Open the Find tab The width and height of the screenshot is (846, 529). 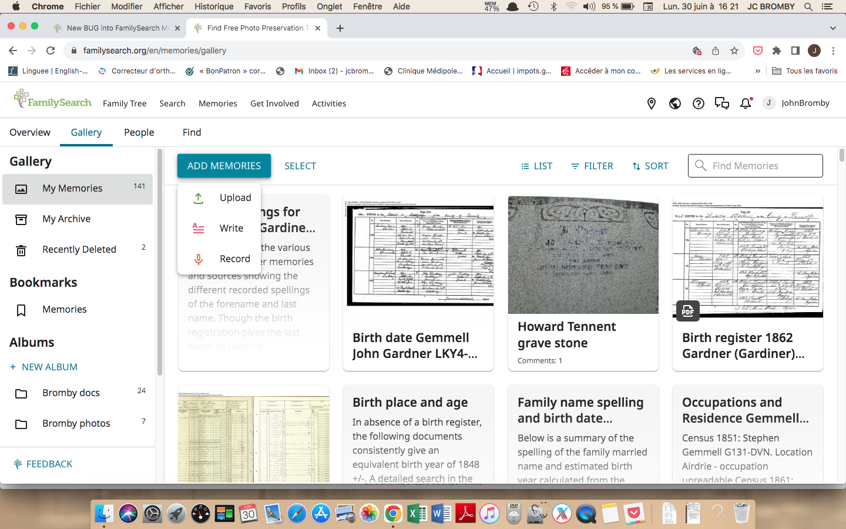tap(192, 132)
